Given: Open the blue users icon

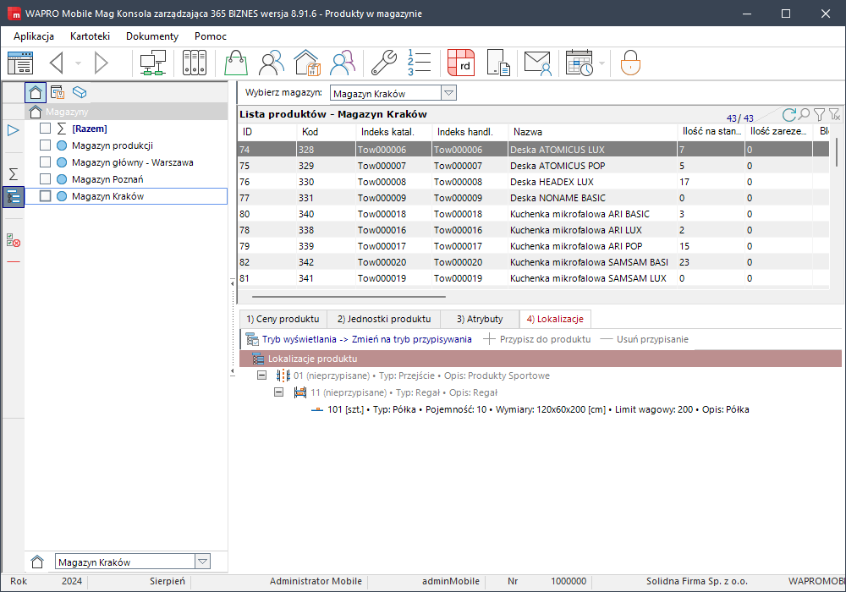Looking at the screenshot, I should 272,63.
